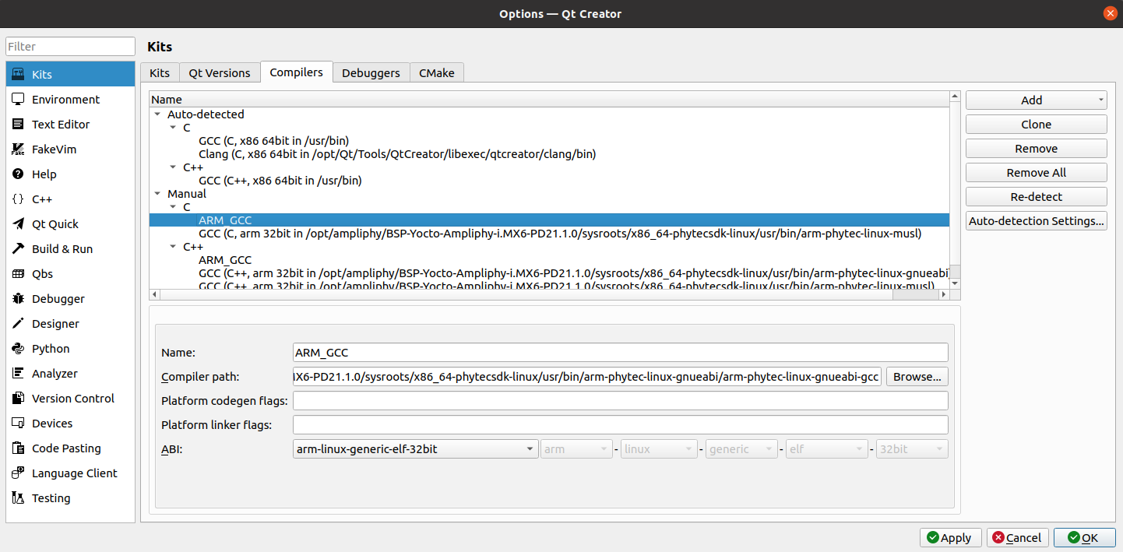Cancel the Options dialog

pyautogui.click(x=1017, y=538)
